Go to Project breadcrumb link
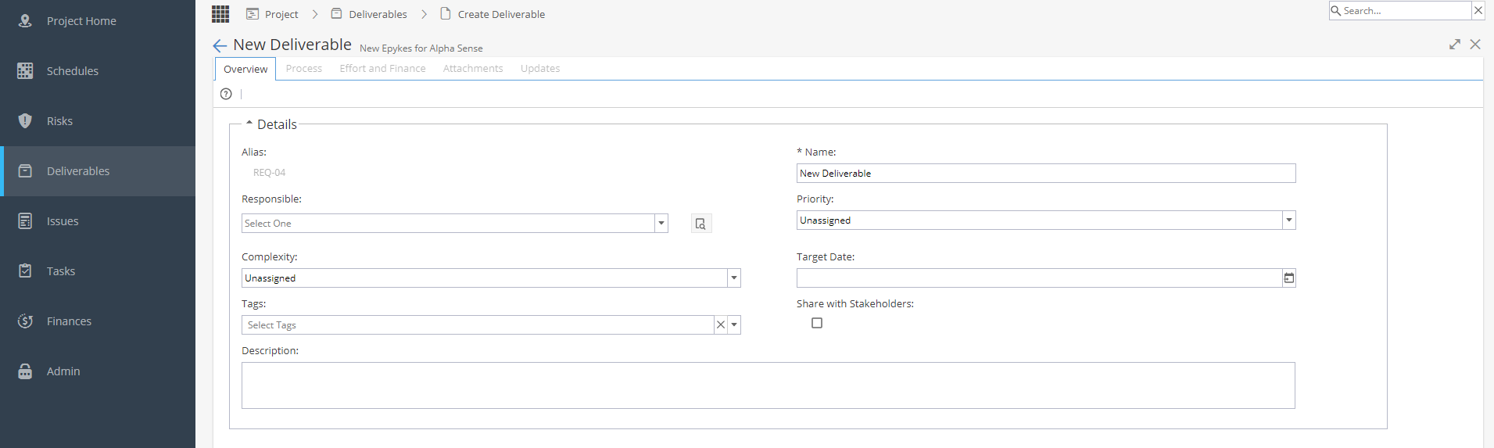This screenshot has height=448, width=1494. 281,14
